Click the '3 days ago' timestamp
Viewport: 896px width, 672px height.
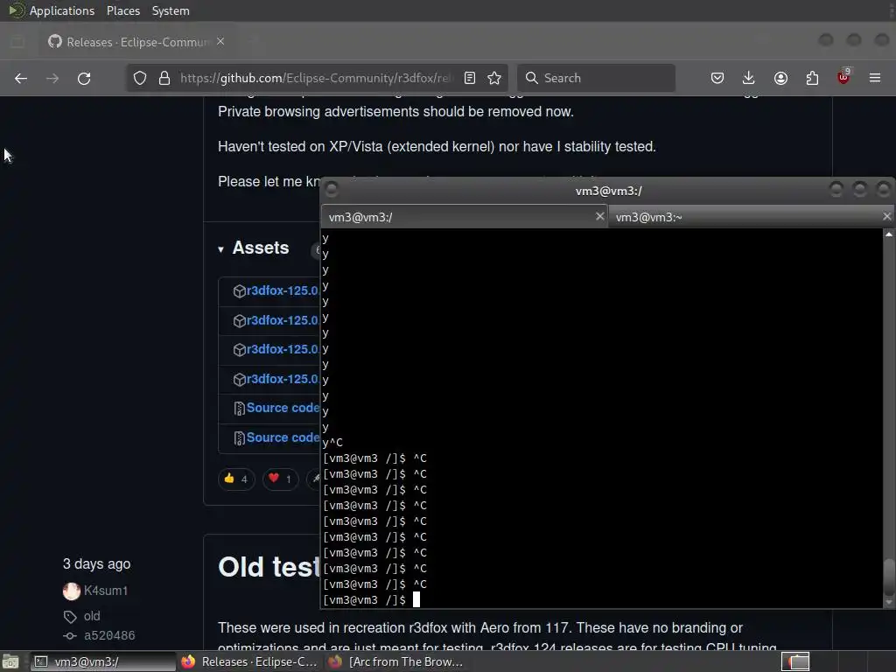click(96, 564)
